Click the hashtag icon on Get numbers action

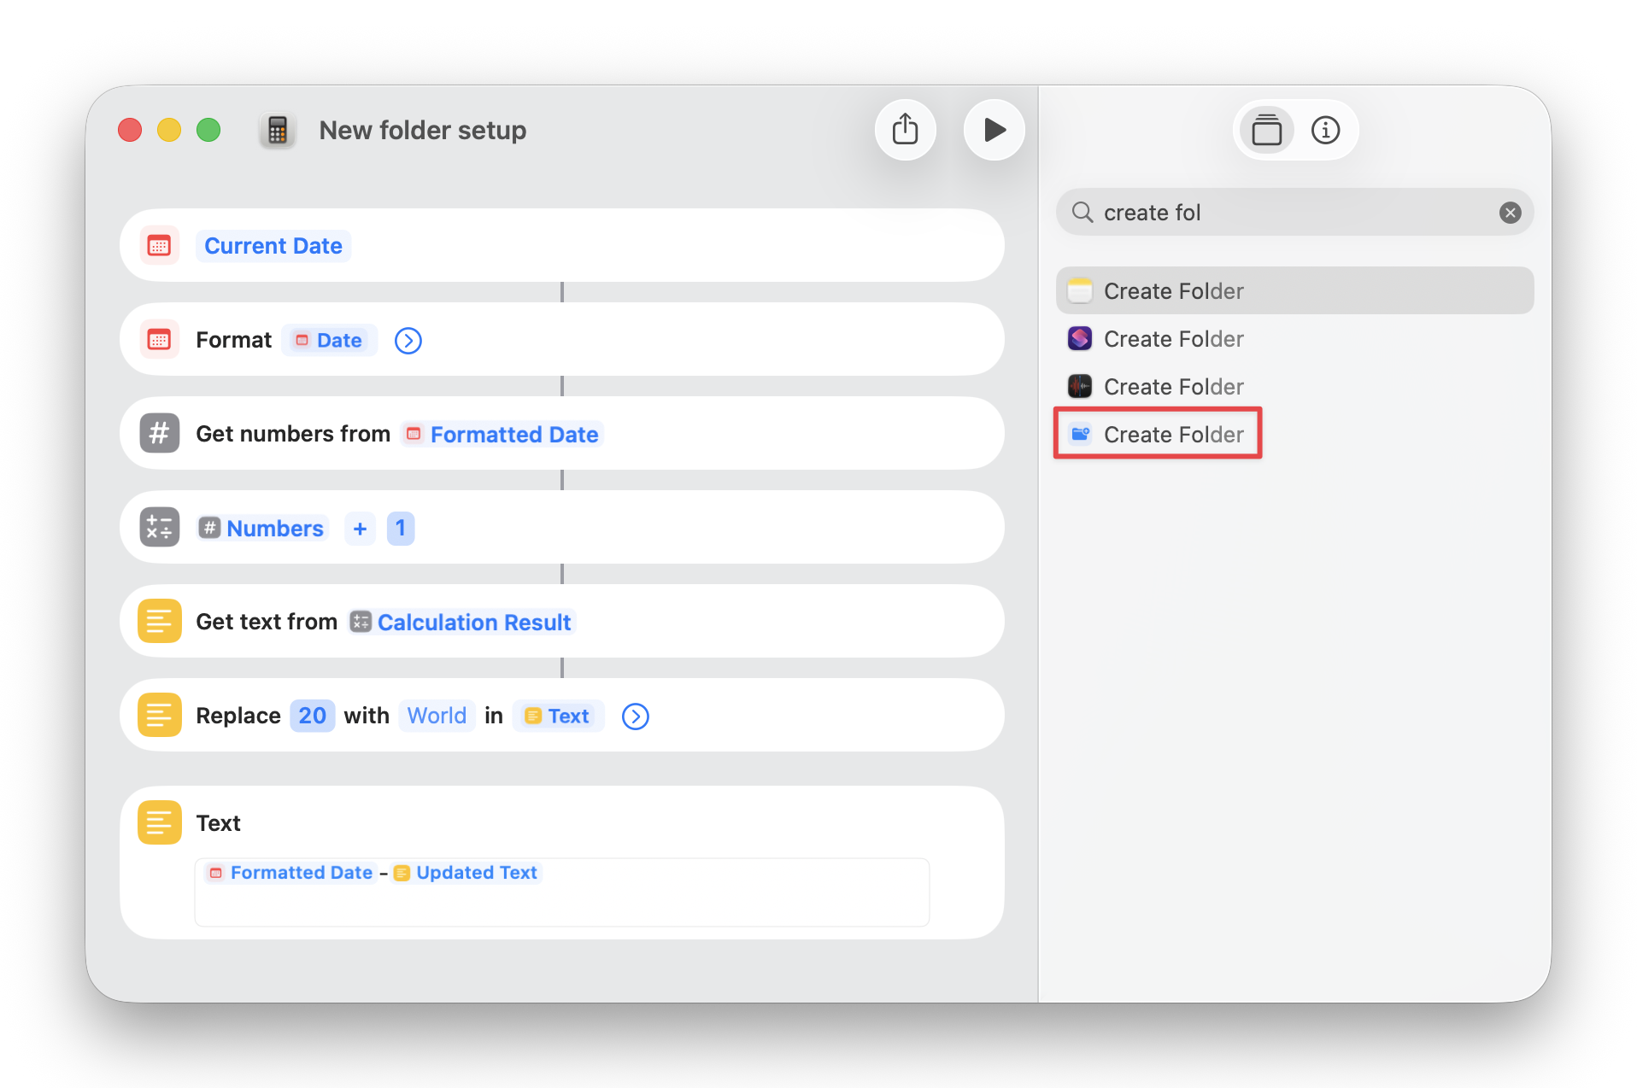159,433
